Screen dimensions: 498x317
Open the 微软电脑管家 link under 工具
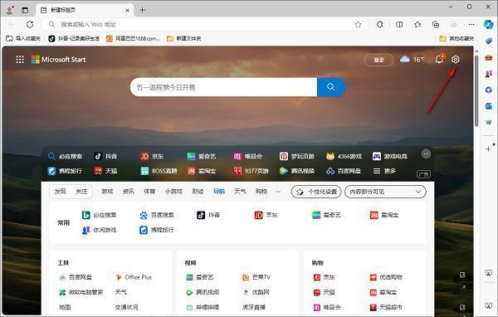81,292
